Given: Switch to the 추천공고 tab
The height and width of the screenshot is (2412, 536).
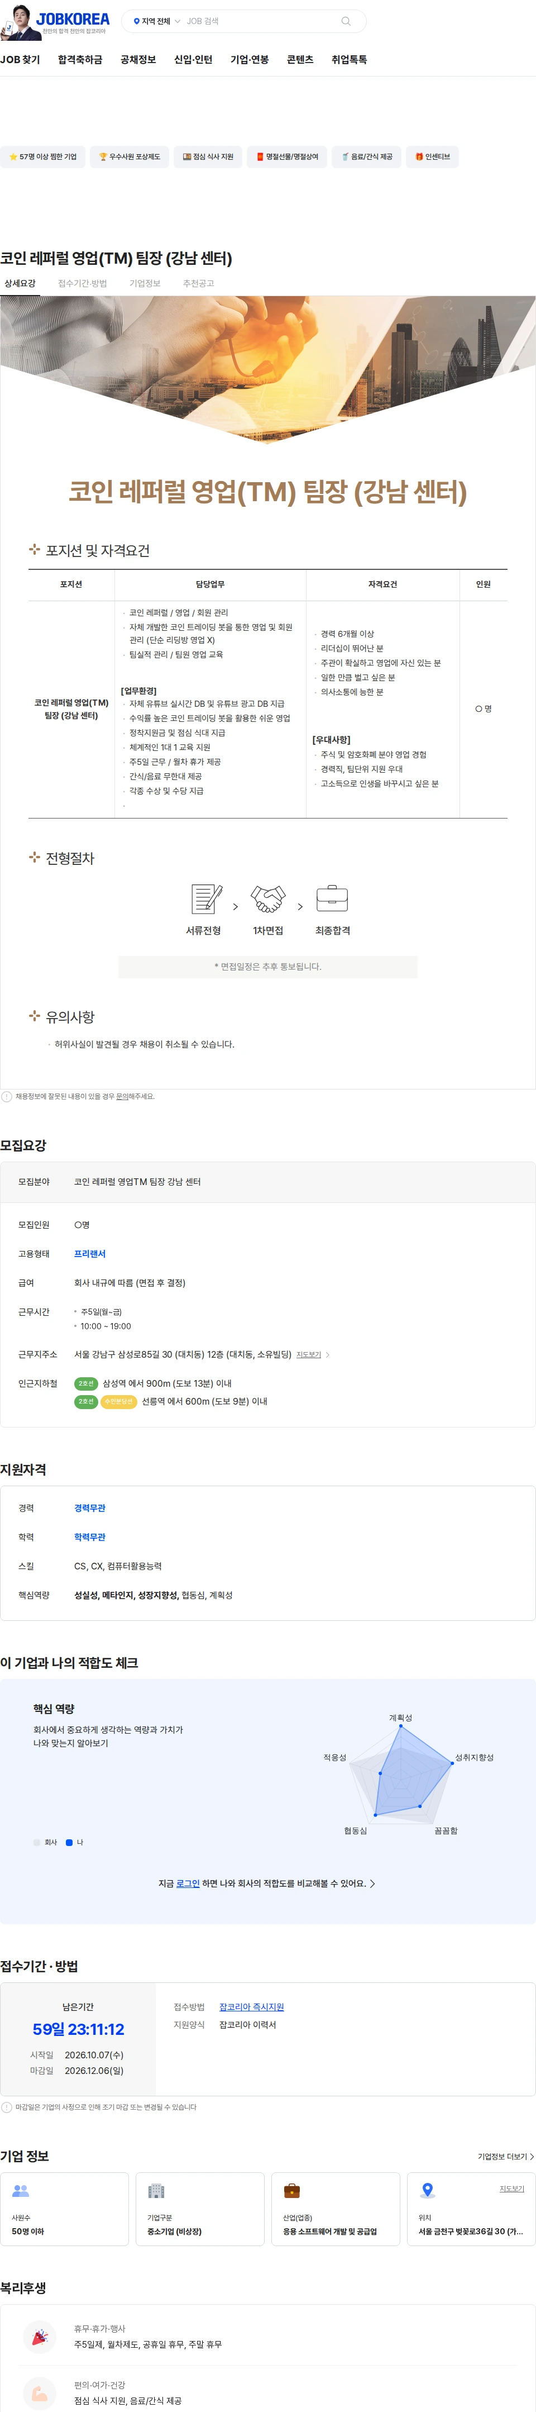Looking at the screenshot, I should 198,284.
